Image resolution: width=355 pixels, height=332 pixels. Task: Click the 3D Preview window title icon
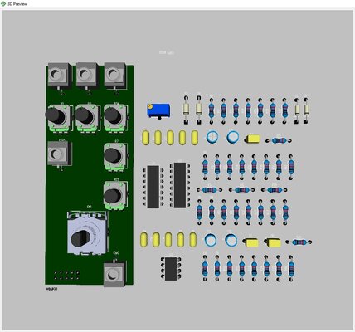click(x=3, y=4)
